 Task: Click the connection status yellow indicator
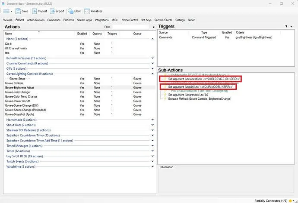[290, 201]
